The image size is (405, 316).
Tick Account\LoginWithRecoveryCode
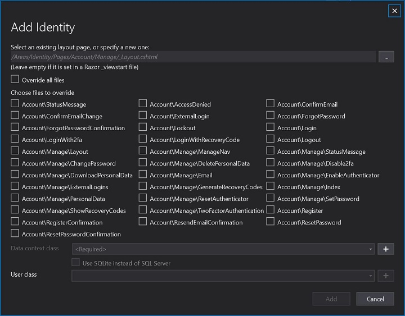click(142, 139)
